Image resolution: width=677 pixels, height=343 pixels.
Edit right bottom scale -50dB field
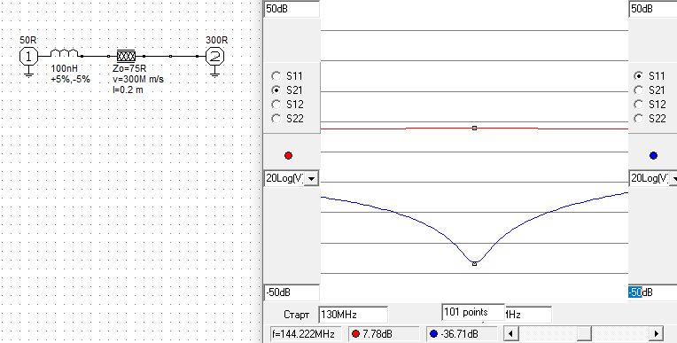coord(653,292)
